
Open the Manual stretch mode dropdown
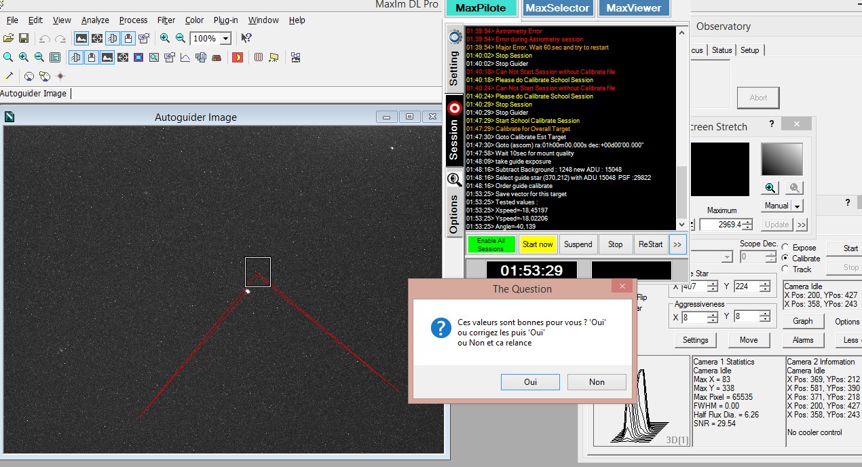click(x=798, y=206)
